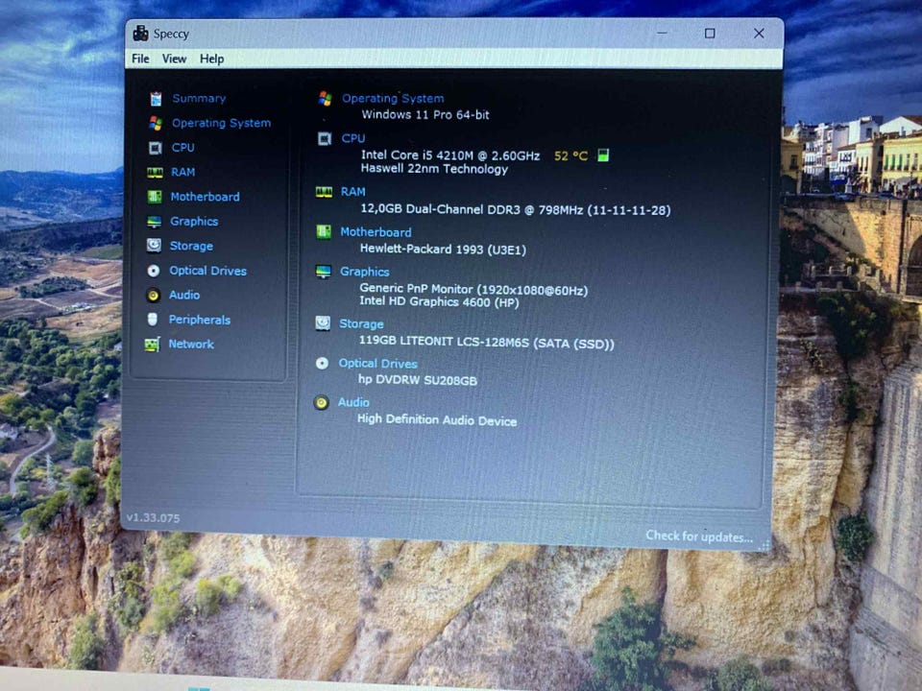Screen dimensions: 922x691
Task: Click the Windows flag icon in summary panel
Action: point(326,98)
